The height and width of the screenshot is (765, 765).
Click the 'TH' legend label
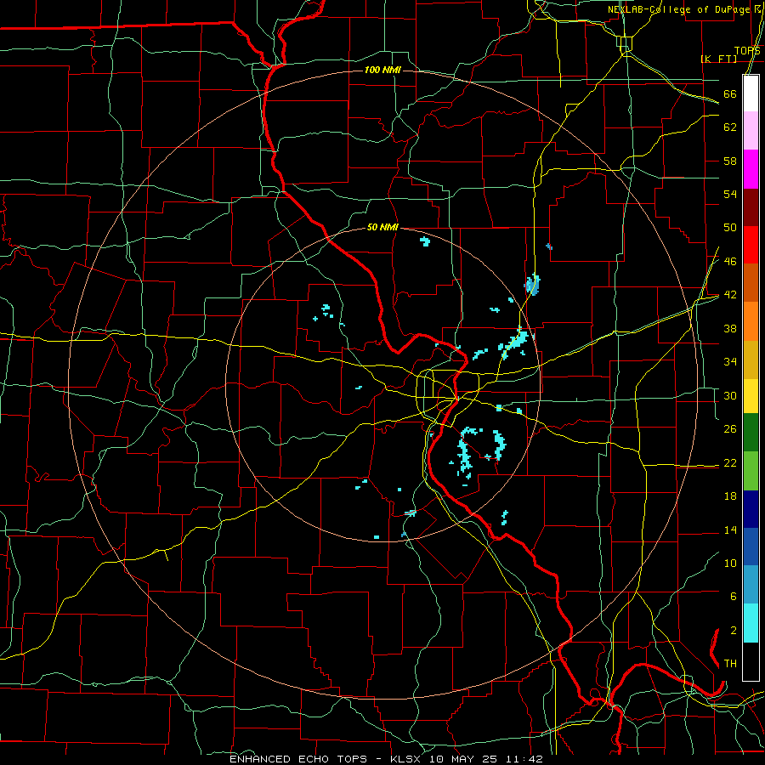(x=730, y=664)
